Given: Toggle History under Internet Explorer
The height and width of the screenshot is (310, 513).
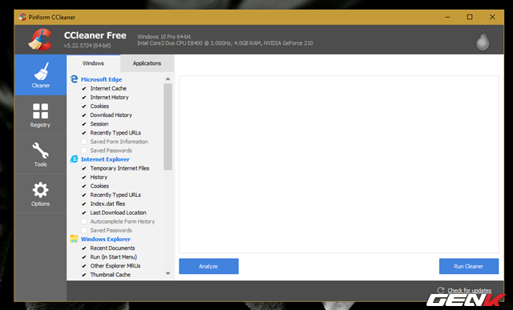Looking at the screenshot, I should point(84,177).
